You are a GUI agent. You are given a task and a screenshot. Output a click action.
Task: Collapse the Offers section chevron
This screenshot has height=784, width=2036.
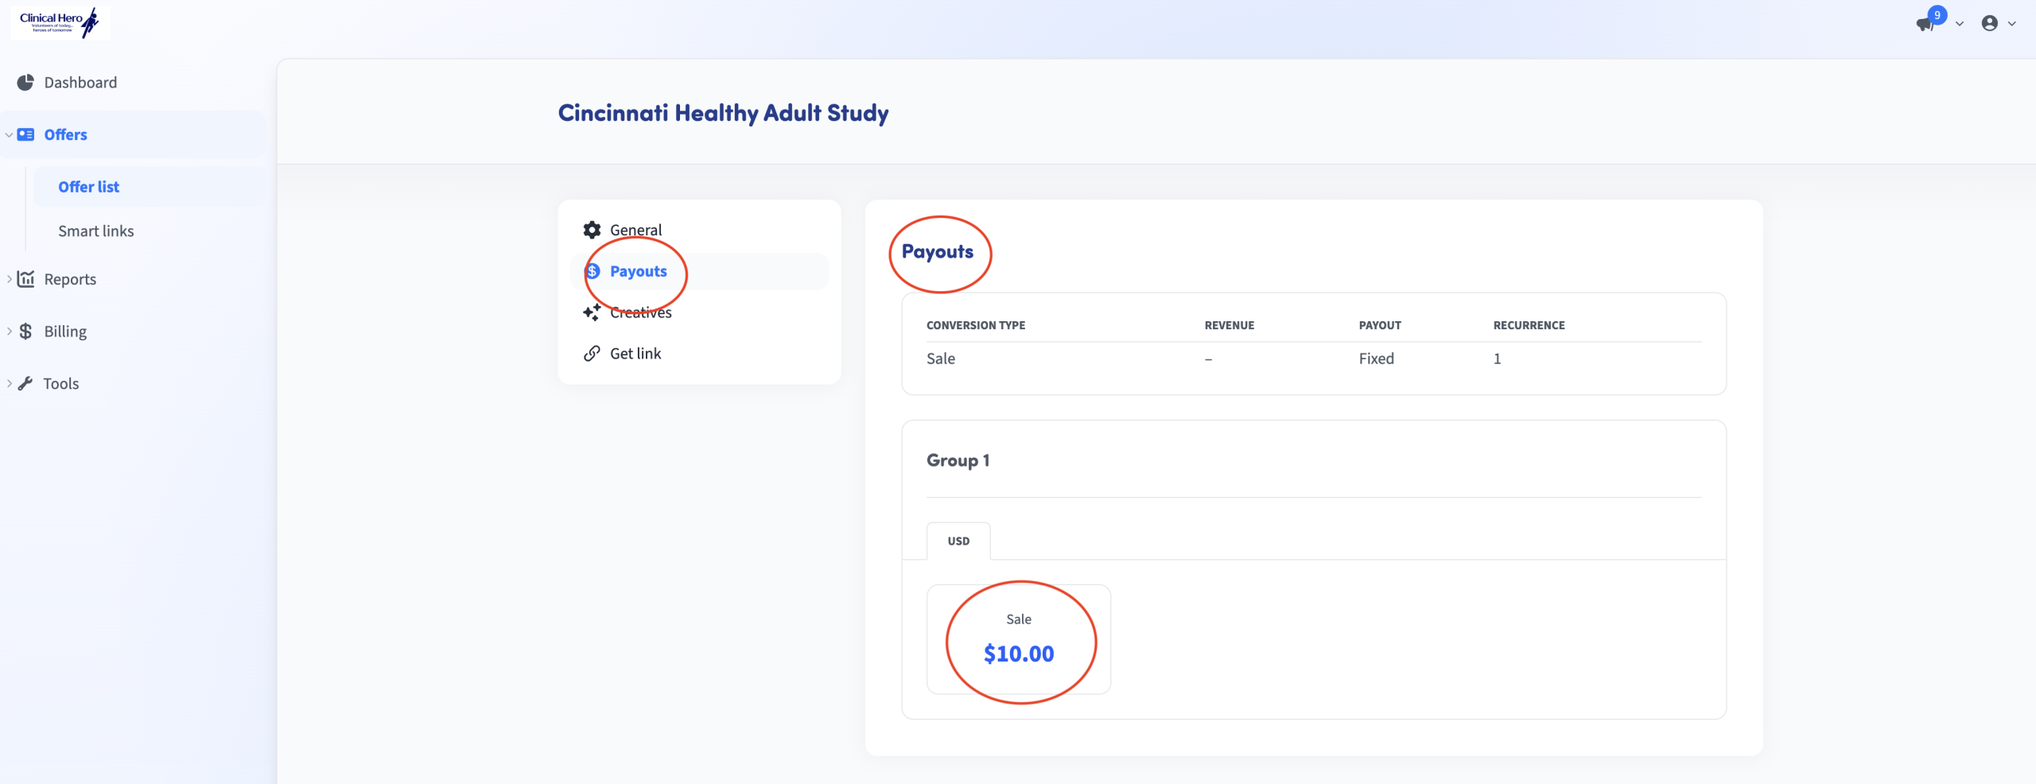coord(9,134)
